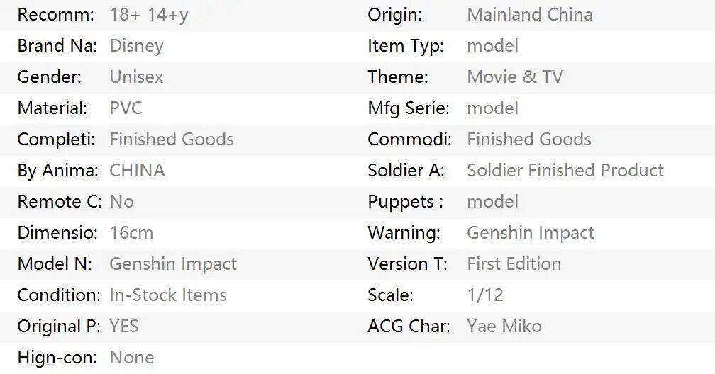
Task: Click the Unisex gender value
Action: (136, 77)
